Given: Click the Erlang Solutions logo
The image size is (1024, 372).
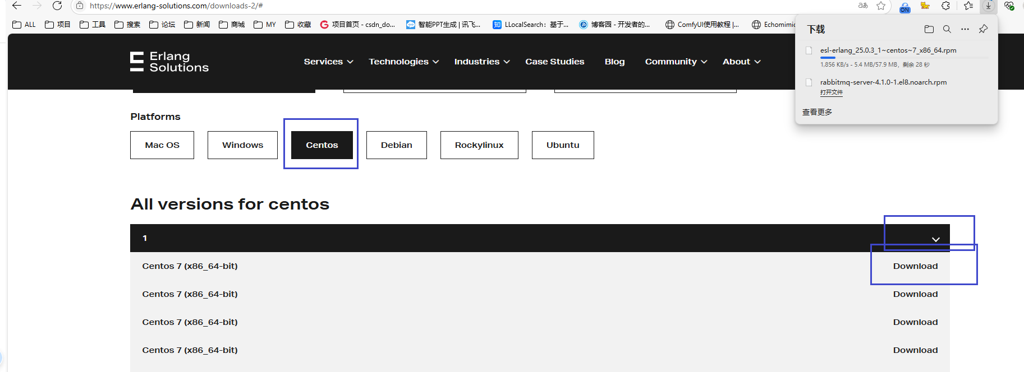Looking at the screenshot, I should point(169,62).
